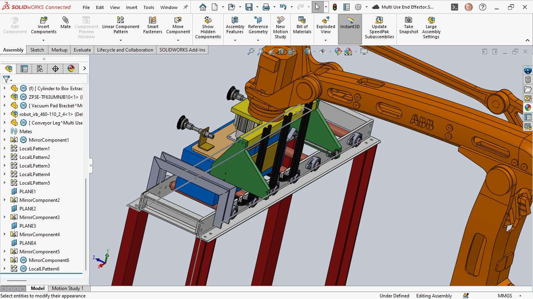533x299 pixels.
Task: Open the console command prompt button
Action: pyautogui.click(x=455, y=7)
